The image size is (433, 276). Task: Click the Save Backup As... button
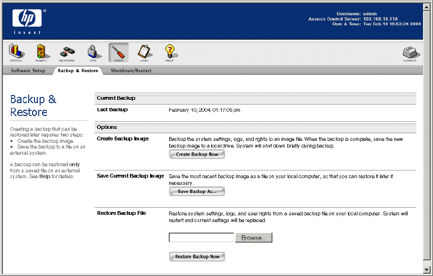197,191
